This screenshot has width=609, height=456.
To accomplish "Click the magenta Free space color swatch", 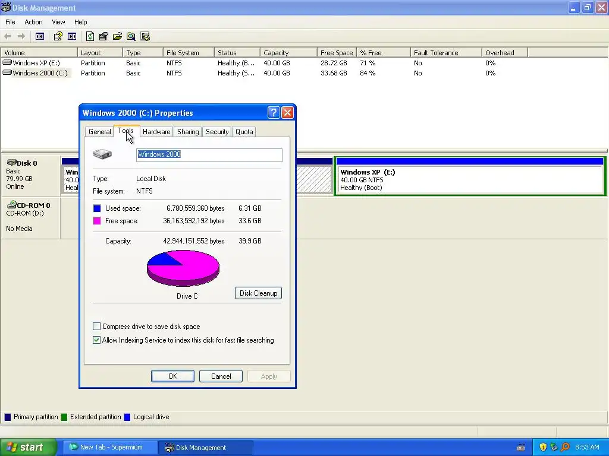I will (x=97, y=221).
